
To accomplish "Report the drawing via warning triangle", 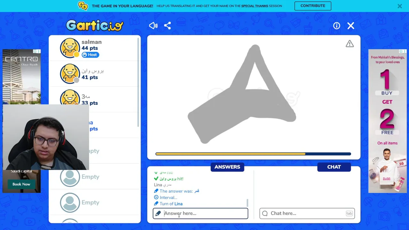I will click(x=350, y=44).
